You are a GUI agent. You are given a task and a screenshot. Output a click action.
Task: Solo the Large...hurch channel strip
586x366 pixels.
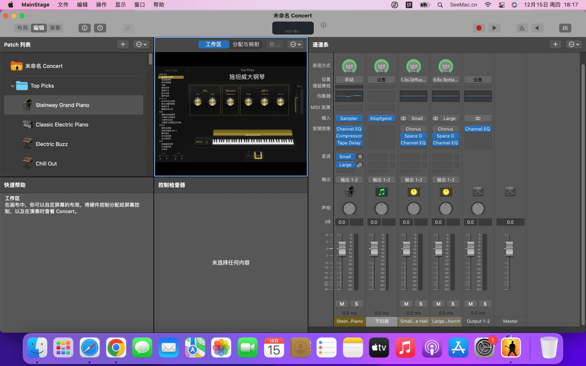point(453,304)
